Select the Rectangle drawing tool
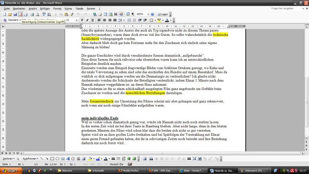This screenshot has height=174, width=309. 52,159
